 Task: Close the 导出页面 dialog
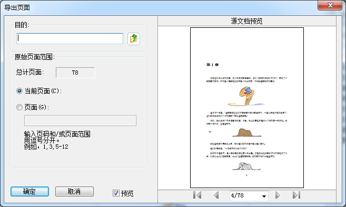coord(330,5)
